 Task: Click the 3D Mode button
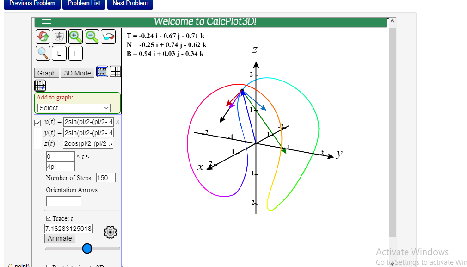[x=77, y=73]
